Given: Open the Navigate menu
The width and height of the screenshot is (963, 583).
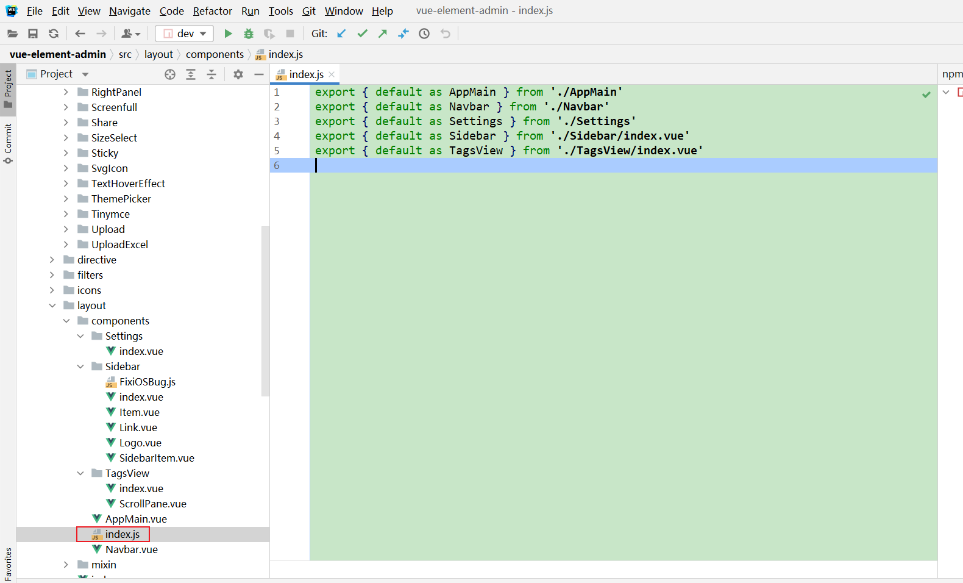Looking at the screenshot, I should point(130,11).
